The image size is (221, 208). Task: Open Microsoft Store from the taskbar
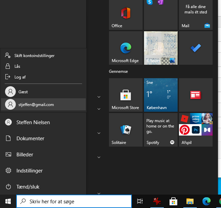pos(173,201)
